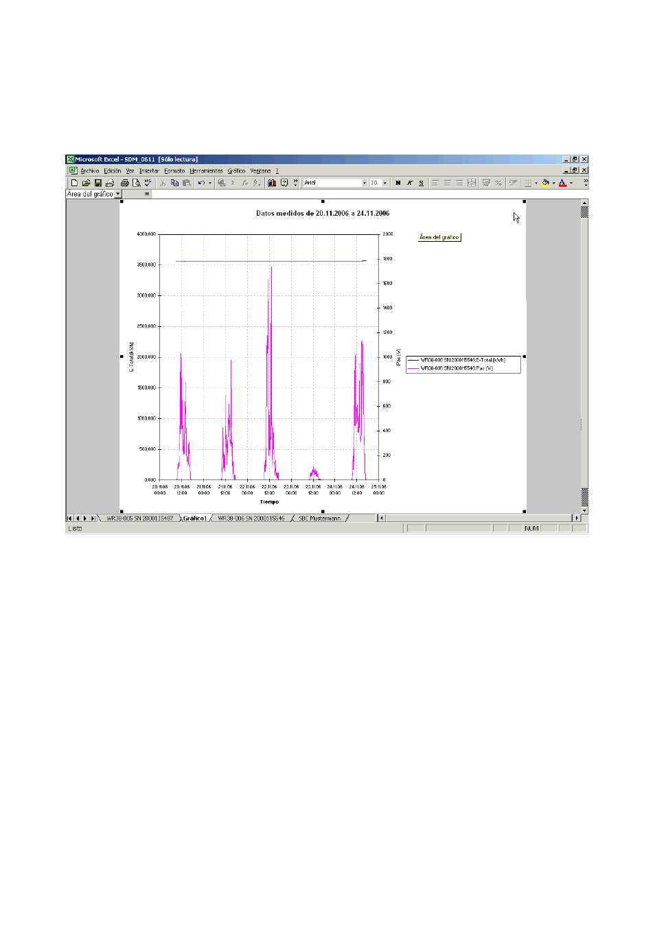Click the Open file folder icon
The height and width of the screenshot is (928, 655).
click(86, 183)
